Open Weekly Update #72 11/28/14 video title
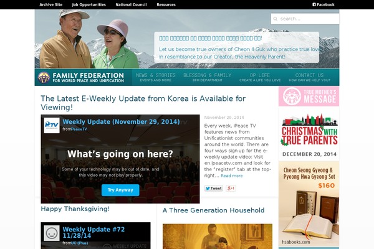The height and width of the screenshot is (249, 374). [x=93, y=232]
